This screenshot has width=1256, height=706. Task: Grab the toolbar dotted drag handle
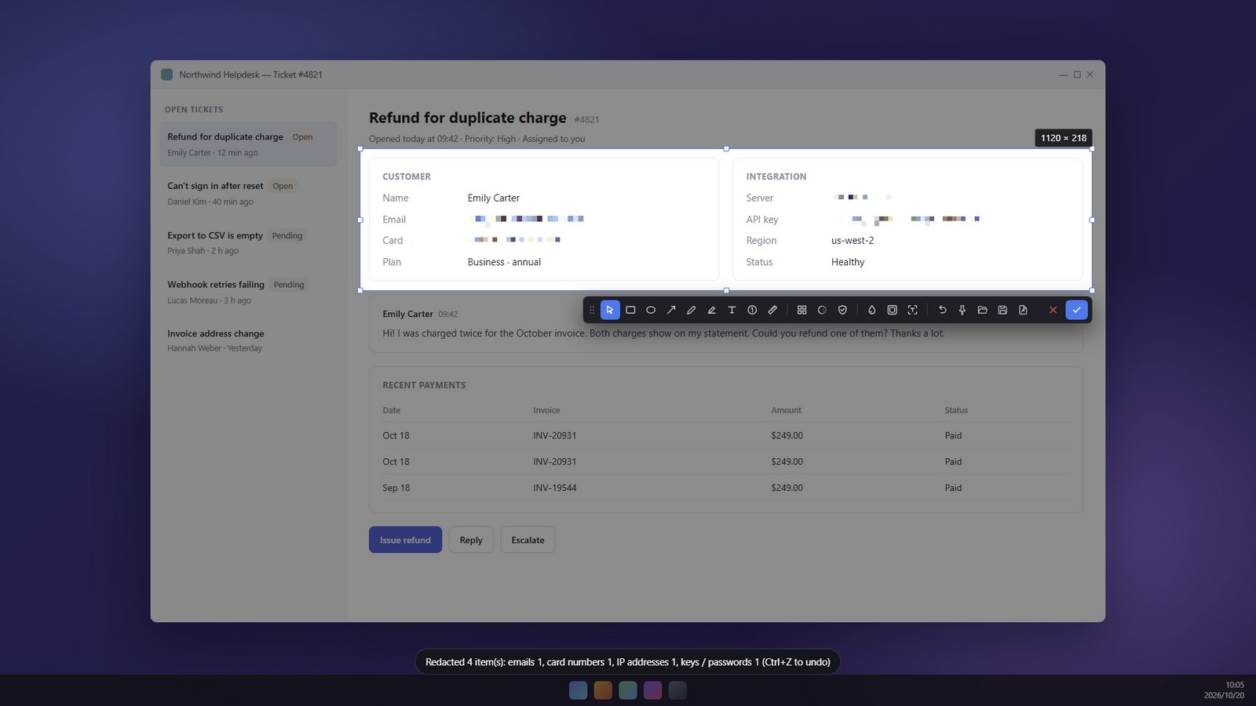pos(592,310)
